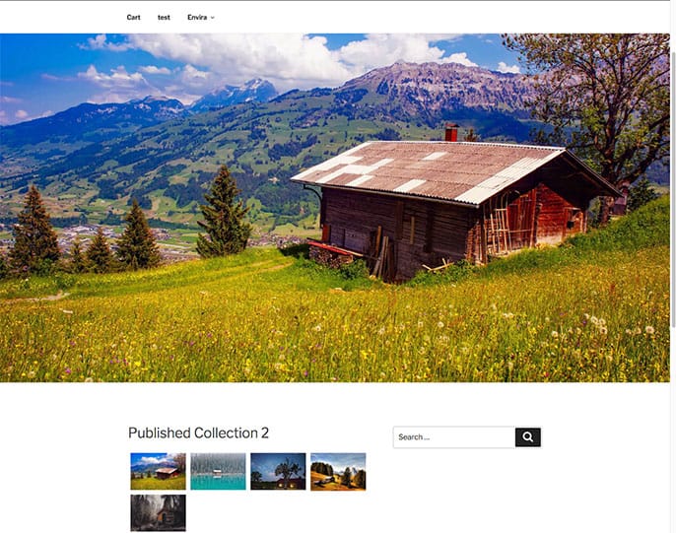
Task: Submit search using the dark square button
Action: click(x=528, y=437)
